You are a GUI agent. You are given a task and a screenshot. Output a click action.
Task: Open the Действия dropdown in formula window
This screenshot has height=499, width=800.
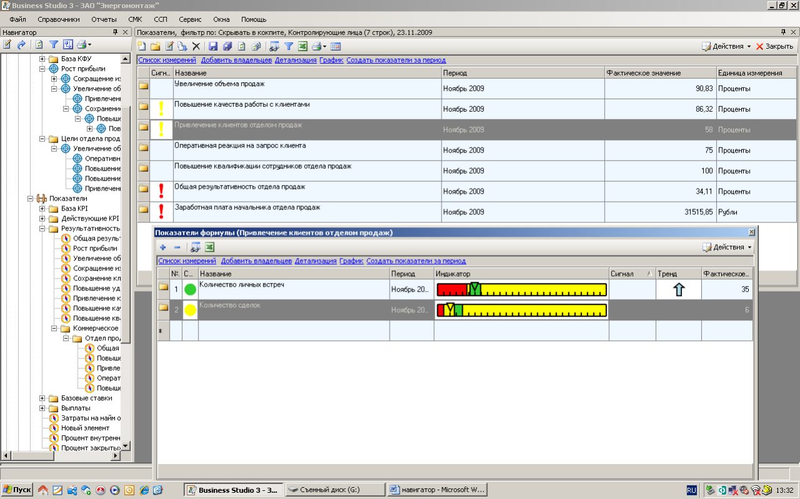click(x=728, y=247)
